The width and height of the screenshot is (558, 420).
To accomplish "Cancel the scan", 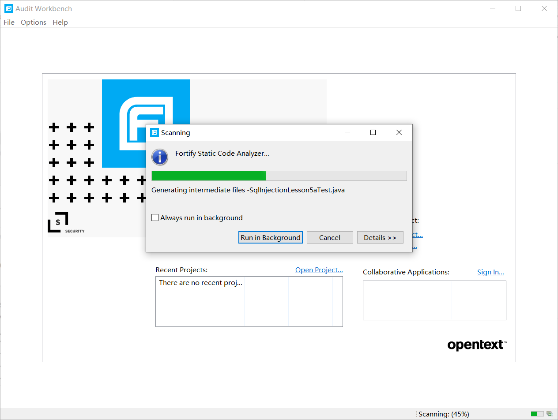I will point(330,237).
